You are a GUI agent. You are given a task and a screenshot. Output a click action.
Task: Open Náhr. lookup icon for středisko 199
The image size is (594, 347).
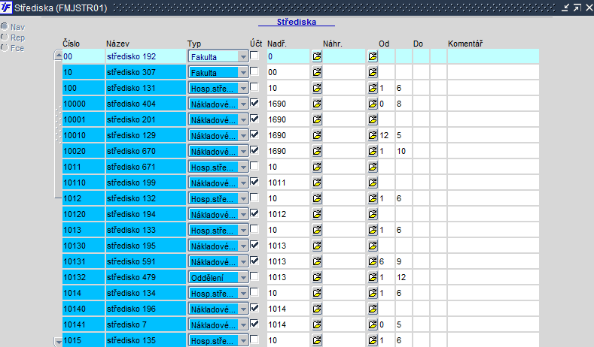click(x=373, y=183)
